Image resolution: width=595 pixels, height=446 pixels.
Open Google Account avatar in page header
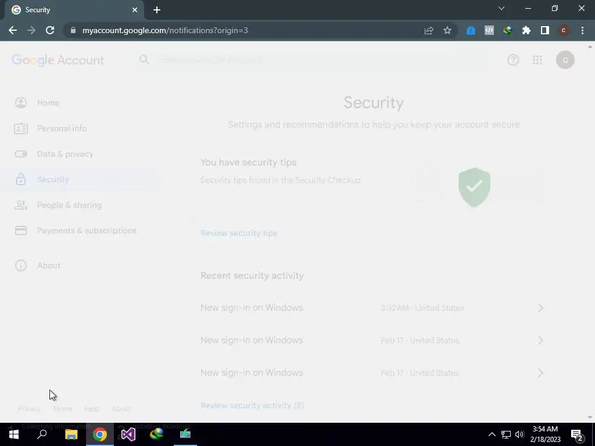click(x=565, y=60)
